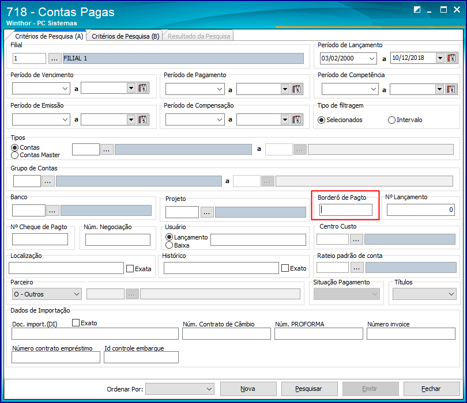Open calendar icon for Período de Compensação
This screenshot has height=403, width=467.
[297, 120]
